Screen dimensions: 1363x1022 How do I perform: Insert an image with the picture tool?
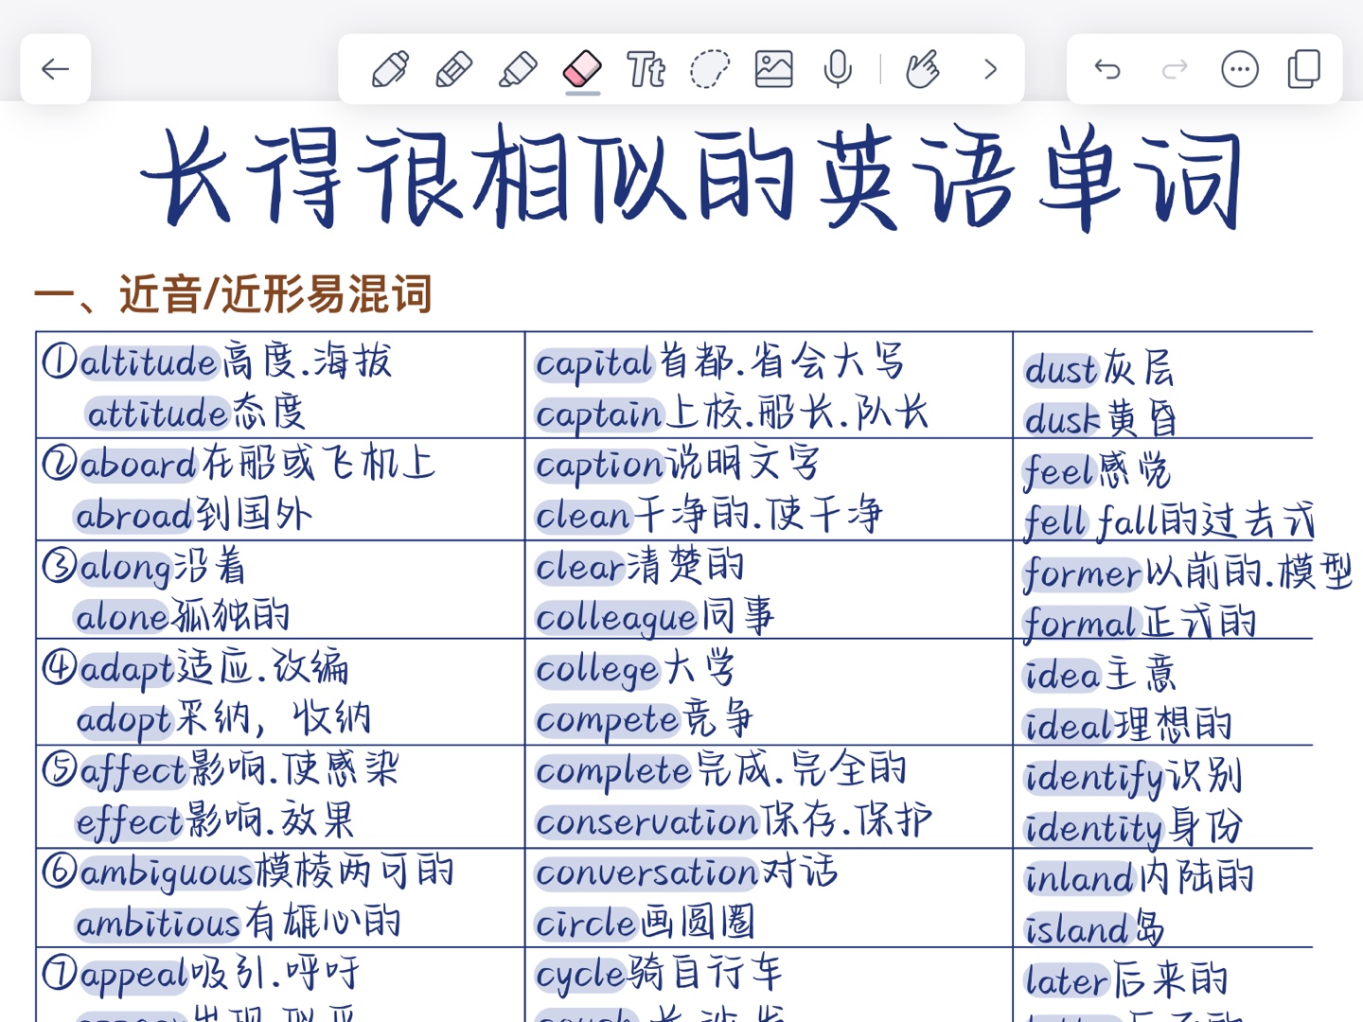[x=773, y=69]
